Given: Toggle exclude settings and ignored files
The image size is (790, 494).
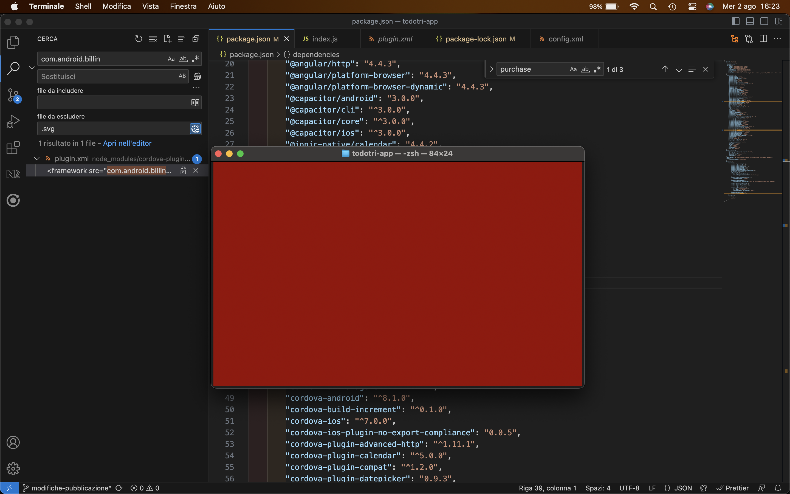Looking at the screenshot, I should tap(195, 129).
